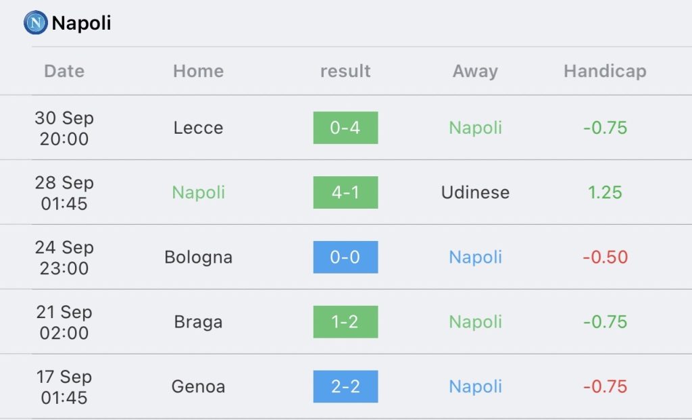
Task: Select the Bologna home team
Action: 198,258
